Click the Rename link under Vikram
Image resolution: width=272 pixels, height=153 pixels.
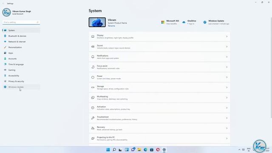tap(111, 26)
